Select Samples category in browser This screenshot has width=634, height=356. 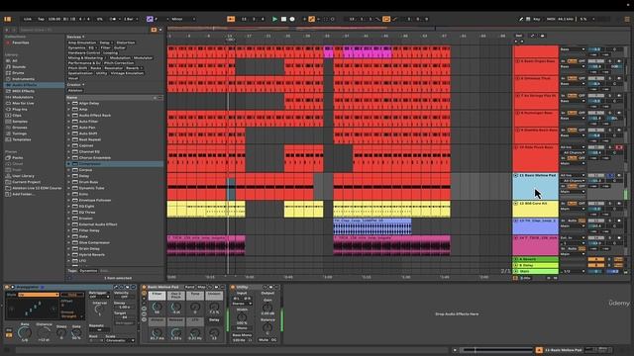tap(20, 121)
